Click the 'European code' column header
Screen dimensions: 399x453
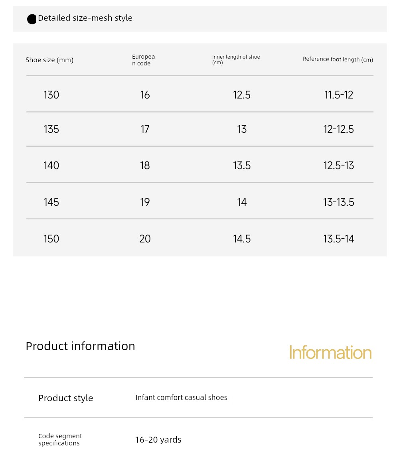(143, 60)
